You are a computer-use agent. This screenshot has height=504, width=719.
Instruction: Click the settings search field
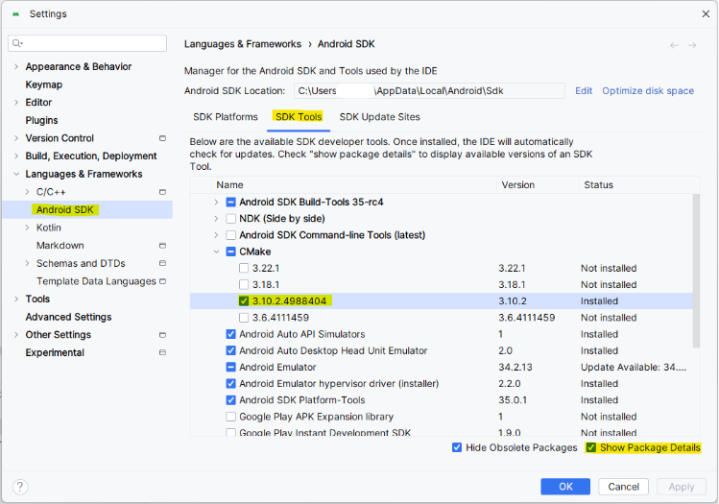pyautogui.click(x=87, y=43)
